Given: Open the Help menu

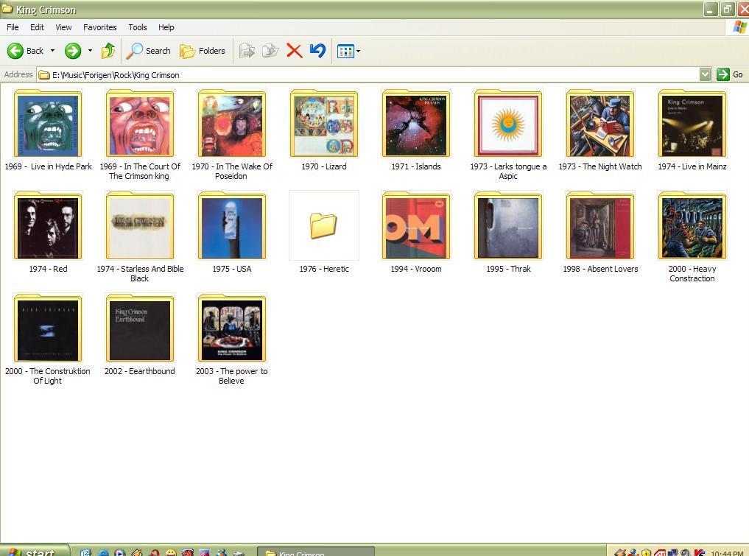Looking at the screenshot, I should [166, 27].
